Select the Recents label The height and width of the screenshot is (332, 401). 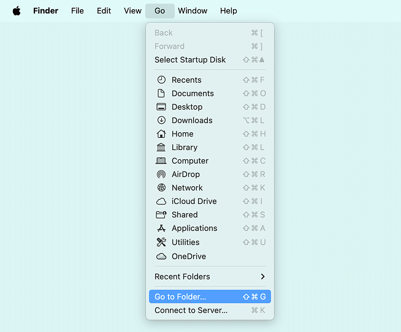coord(186,80)
